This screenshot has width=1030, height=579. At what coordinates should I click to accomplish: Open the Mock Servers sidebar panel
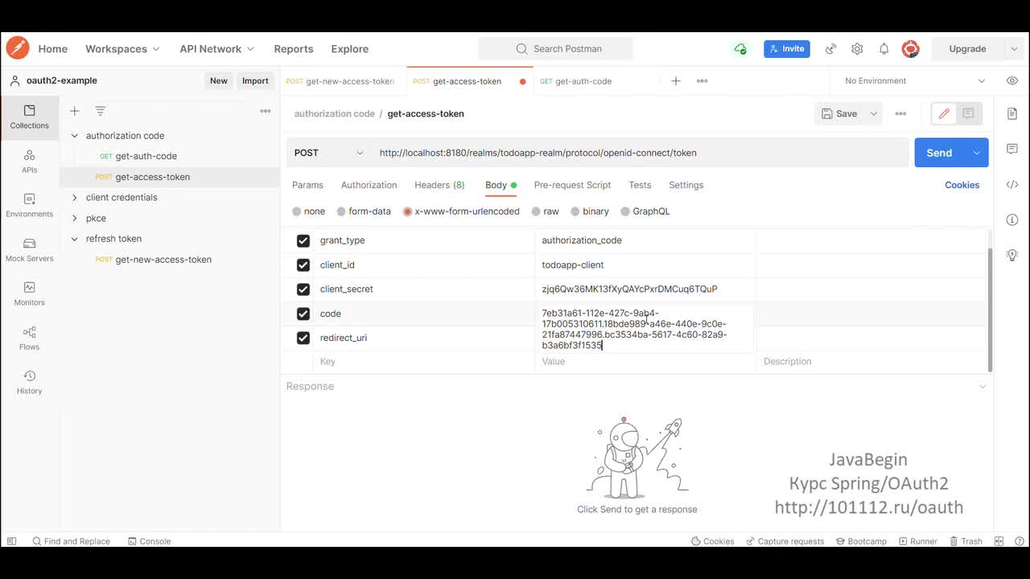point(29,249)
